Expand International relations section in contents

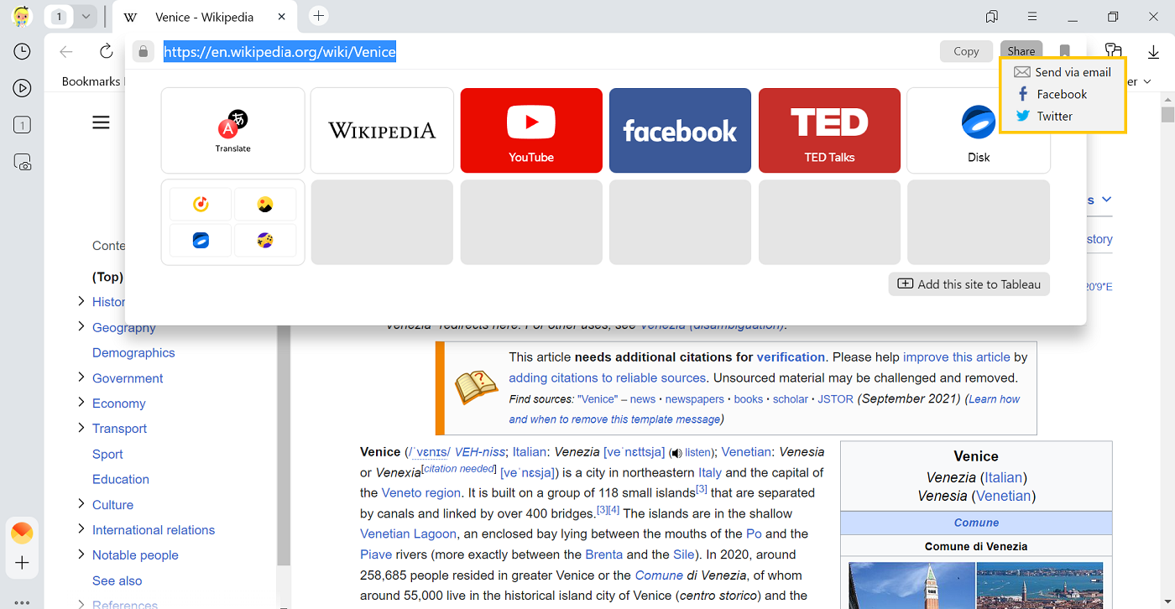pos(81,529)
